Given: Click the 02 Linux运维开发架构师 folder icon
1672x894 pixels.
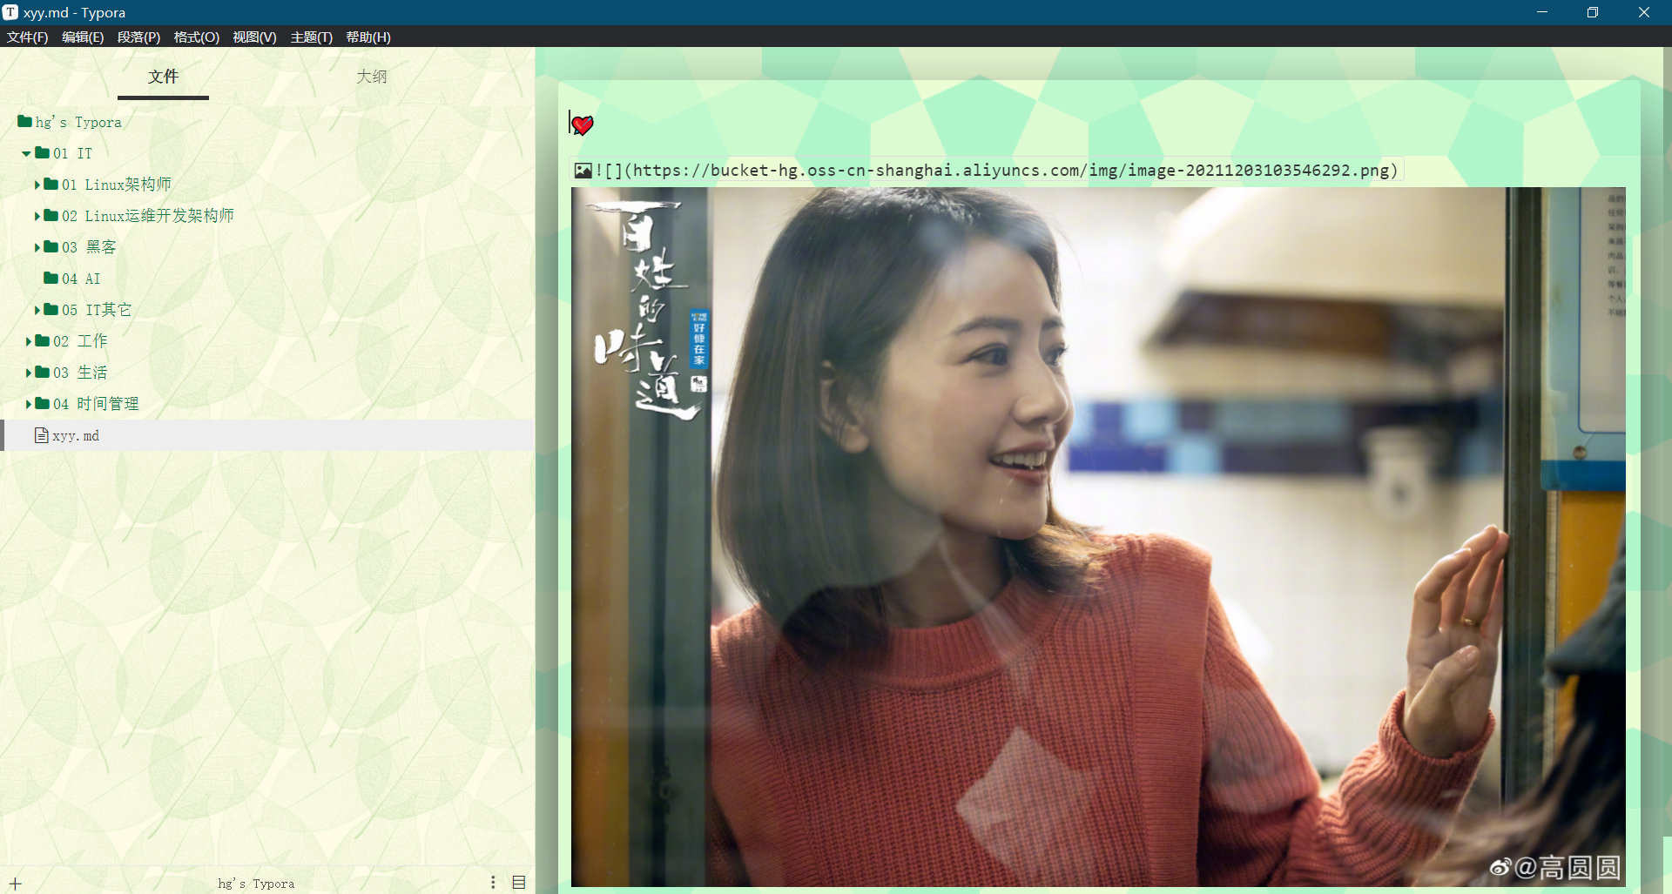Looking at the screenshot, I should pyautogui.click(x=51, y=216).
